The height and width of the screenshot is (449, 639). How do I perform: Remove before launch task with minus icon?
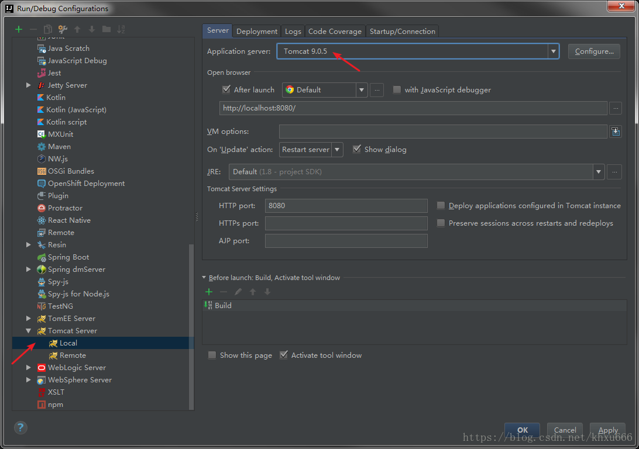pos(224,292)
